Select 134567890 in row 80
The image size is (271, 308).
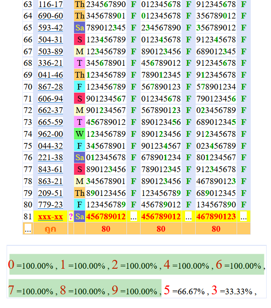[216, 205]
